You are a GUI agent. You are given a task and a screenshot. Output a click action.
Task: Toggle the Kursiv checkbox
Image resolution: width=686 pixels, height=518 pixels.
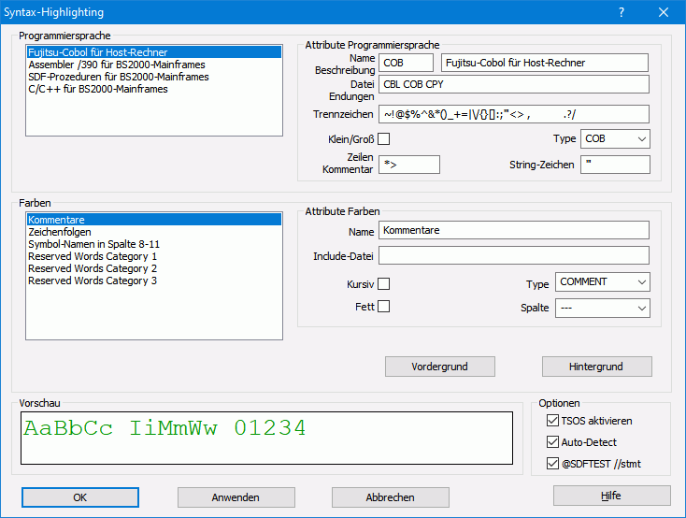[x=383, y=283]
